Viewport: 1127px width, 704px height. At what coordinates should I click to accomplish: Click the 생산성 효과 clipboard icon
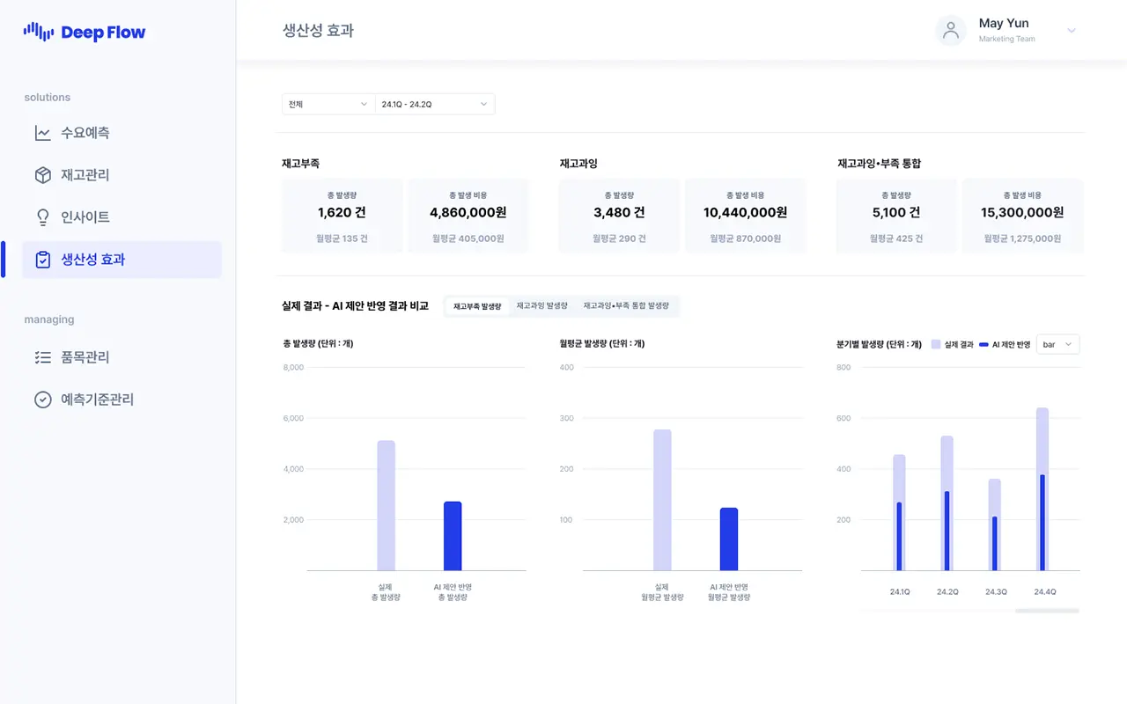click(x=42, y=260)
